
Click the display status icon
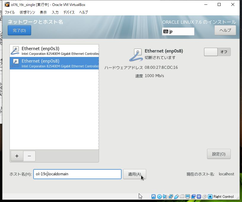click(187, 196)
